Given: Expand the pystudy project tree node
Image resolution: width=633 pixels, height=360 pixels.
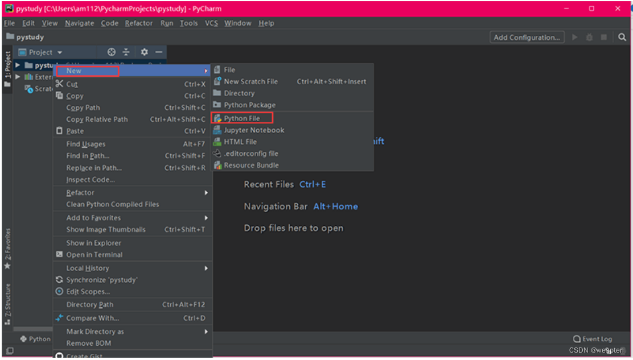Looking at the screenshot, I should [18, 65].
